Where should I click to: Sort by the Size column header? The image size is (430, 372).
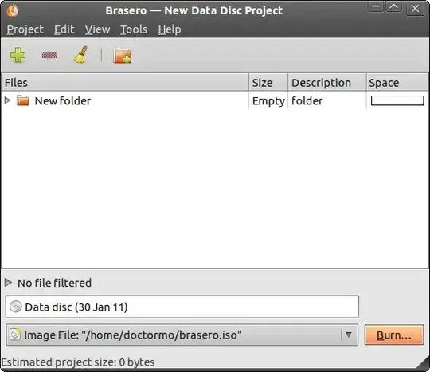click(268, 82)
